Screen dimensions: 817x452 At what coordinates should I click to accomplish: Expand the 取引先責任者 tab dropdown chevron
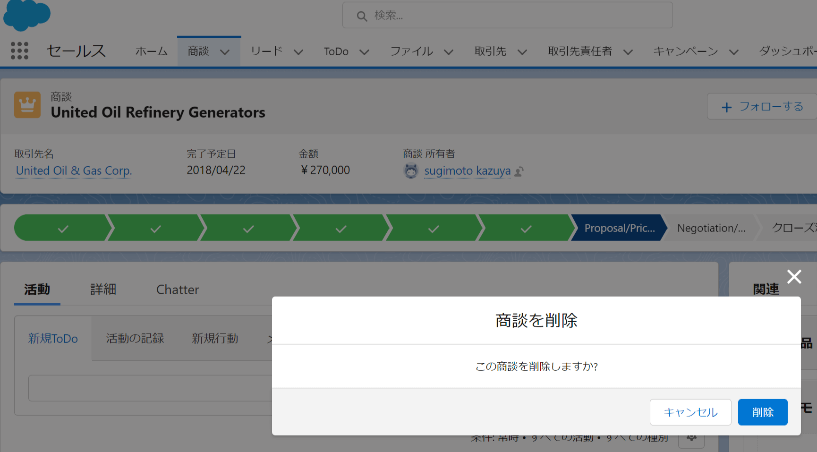pyautogui.click(x=628, y=52)
